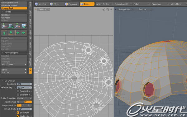
Task: Switch to Vertices selection mode
Action: pyautogui.click(x=41, y=4)
